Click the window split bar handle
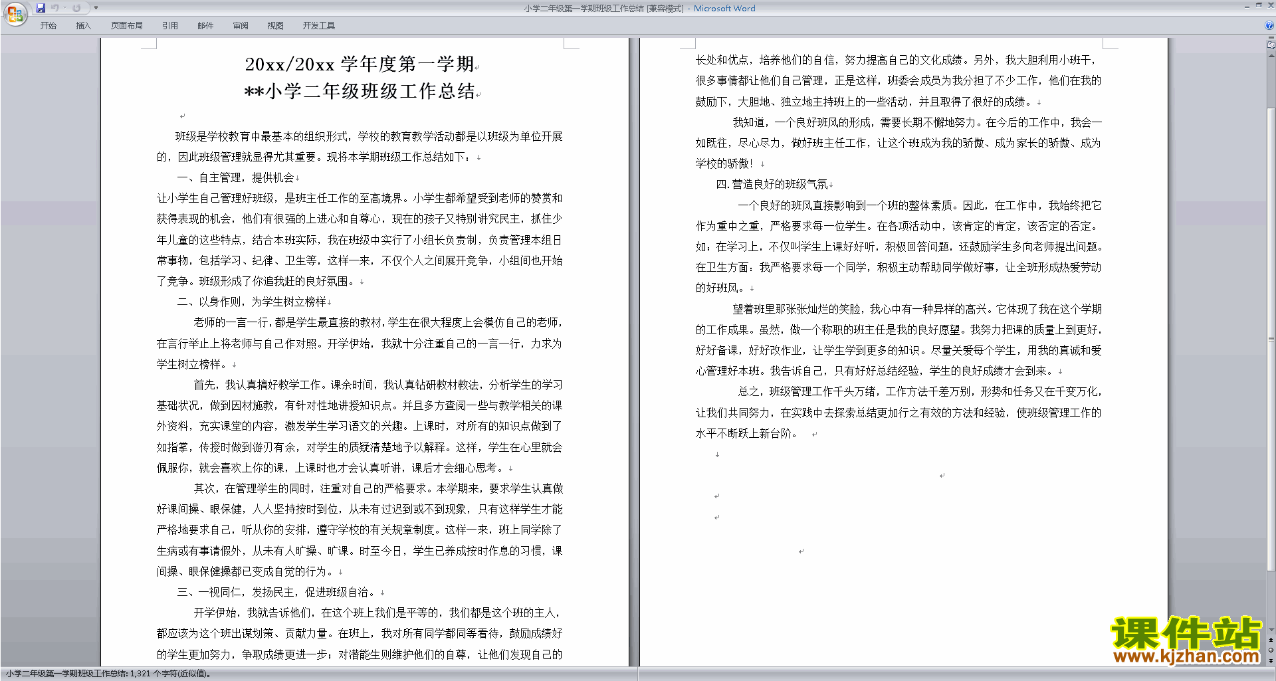This screenshot has height=681, width=1276. (1271, 38)
